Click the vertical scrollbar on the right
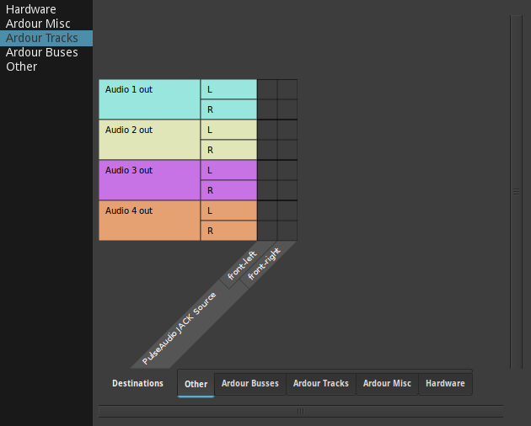The image size is (531, 426). pos(516,192)
